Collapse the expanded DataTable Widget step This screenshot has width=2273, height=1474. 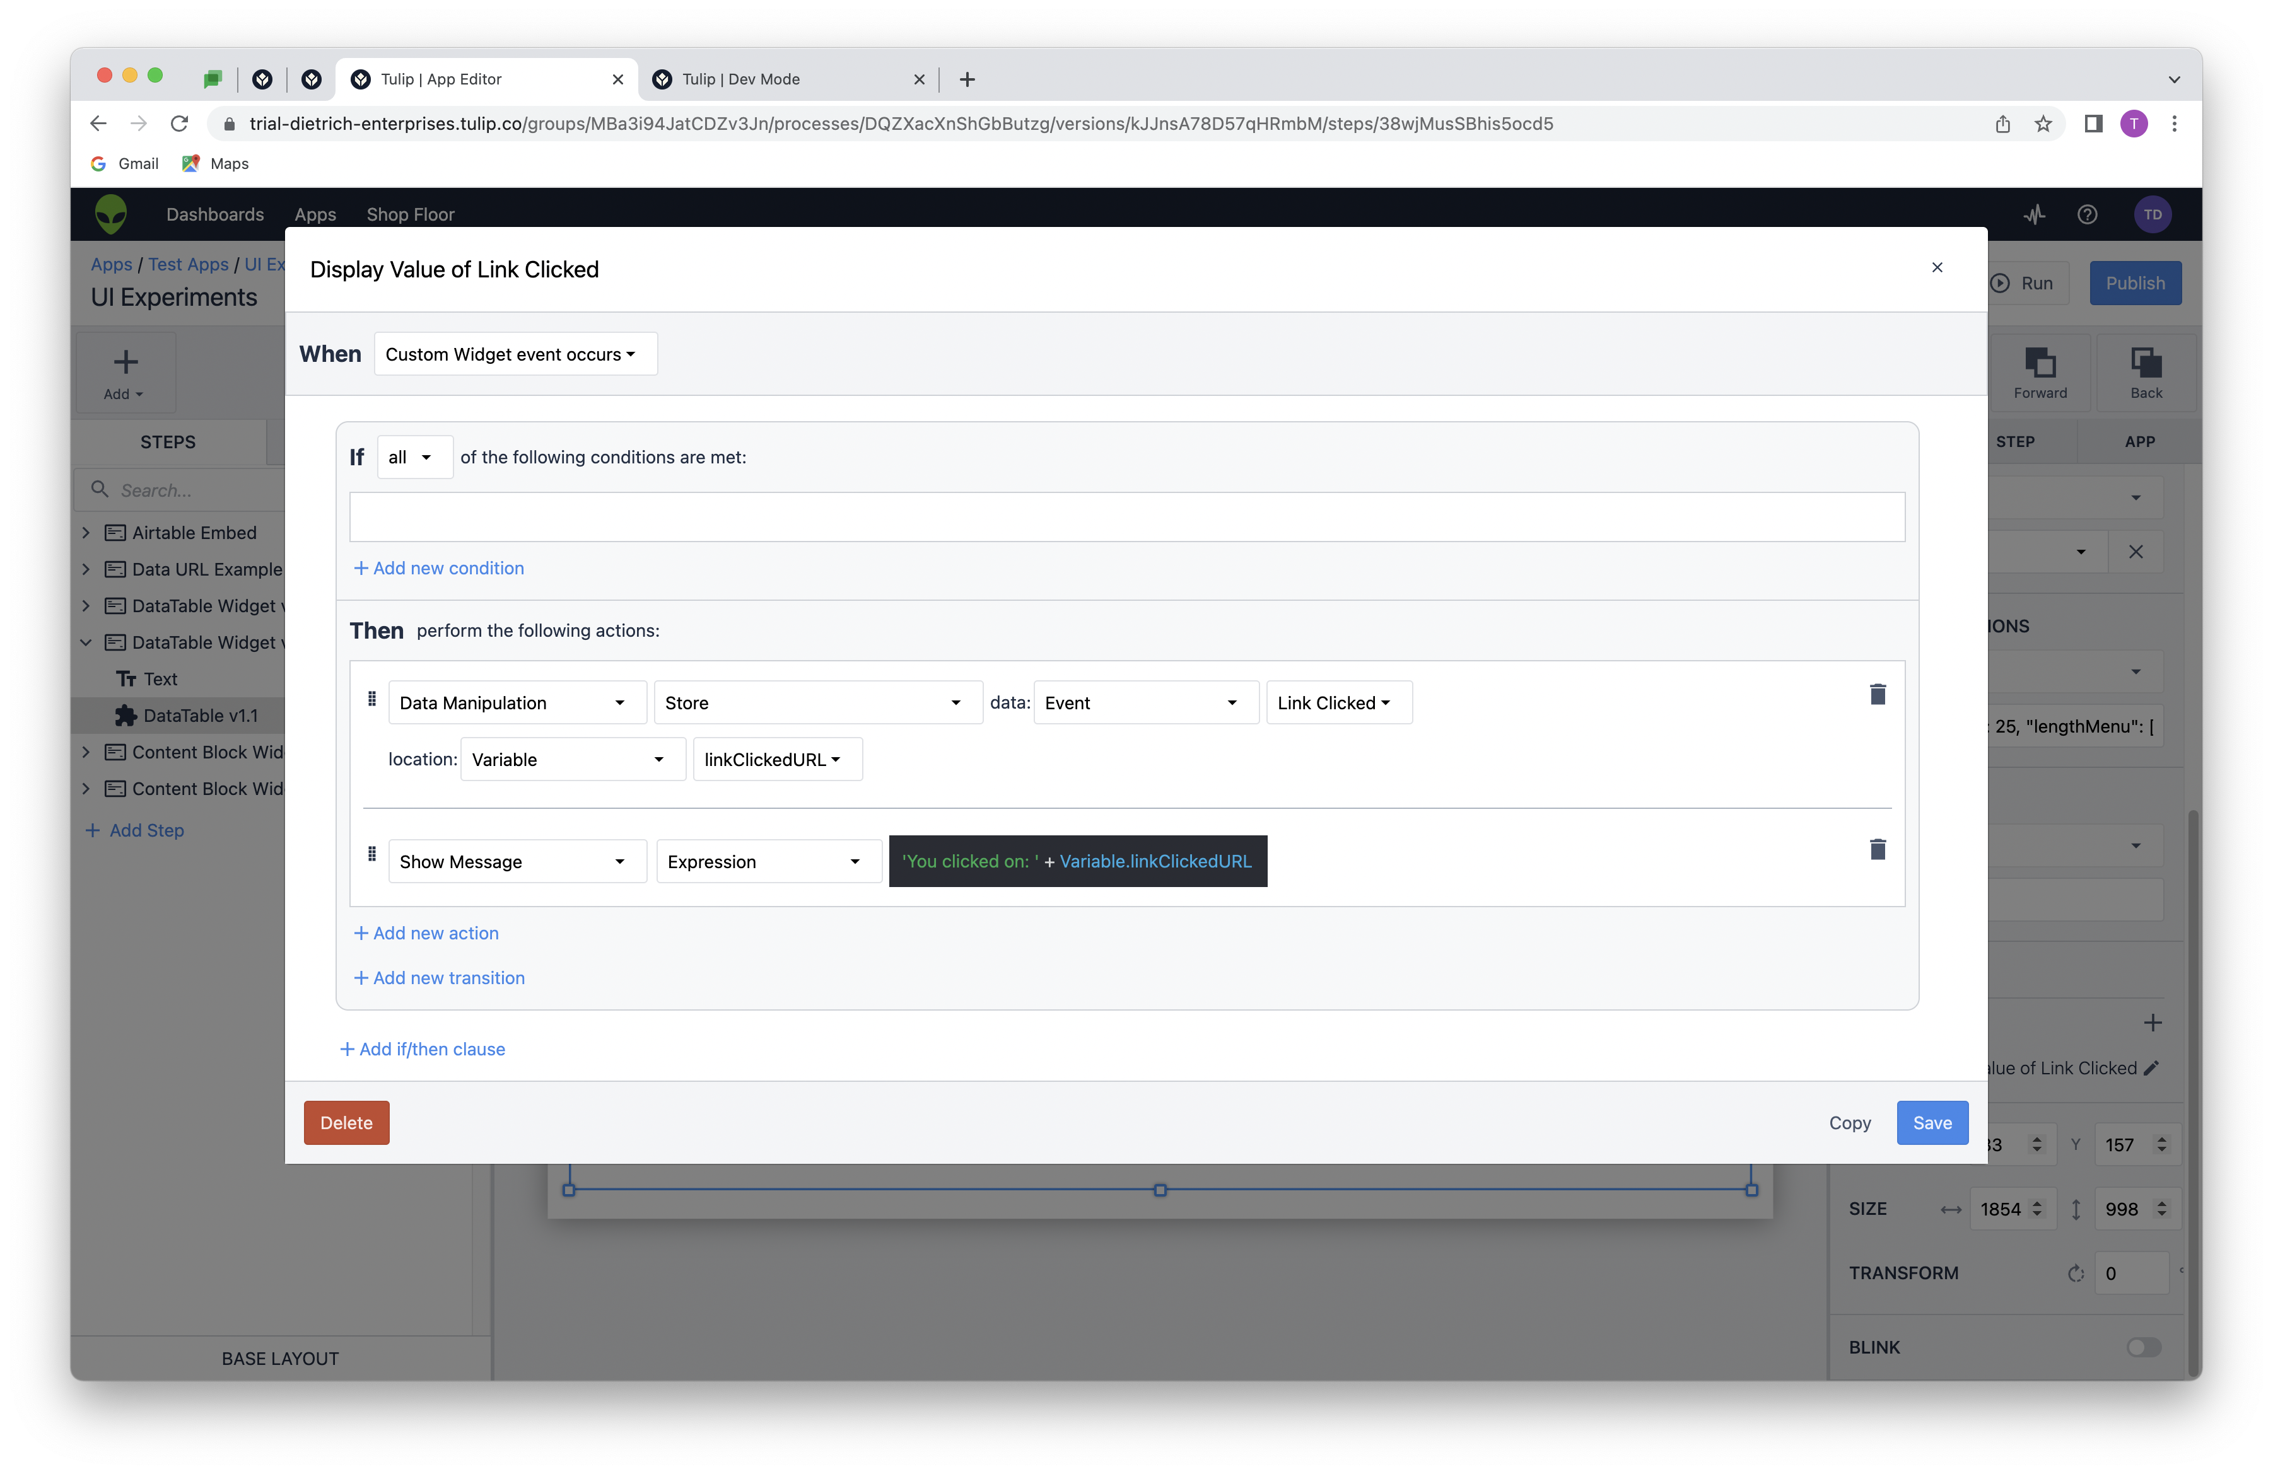coord(86,642)
